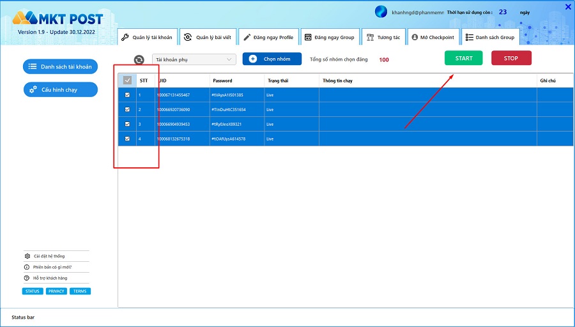The image size is (575, 327).
Task: Expand the Tài khoản phụ dropdown
Action: [x=194, y=59]
